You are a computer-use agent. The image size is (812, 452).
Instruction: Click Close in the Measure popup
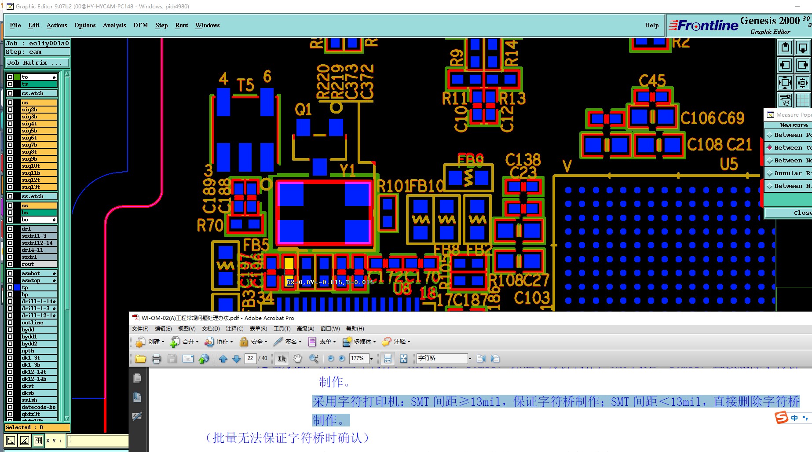tap(788, 213)
